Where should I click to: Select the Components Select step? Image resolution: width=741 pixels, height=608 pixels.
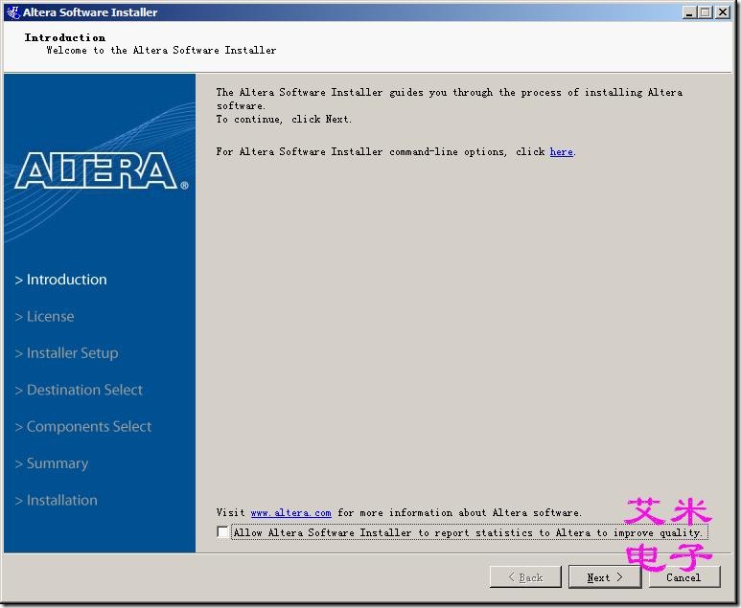[x=83, y=427]
